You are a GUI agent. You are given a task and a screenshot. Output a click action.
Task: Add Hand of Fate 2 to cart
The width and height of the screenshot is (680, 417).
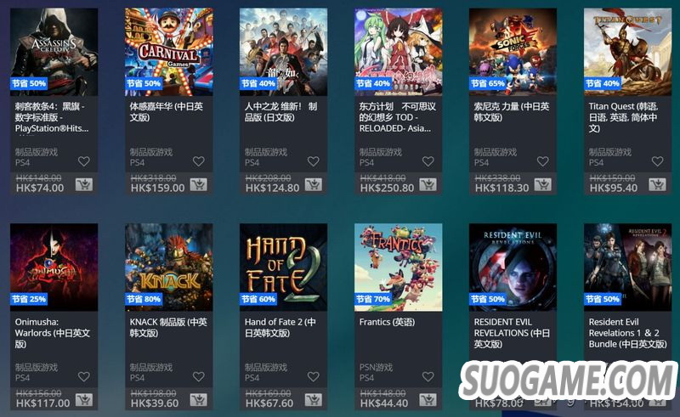[x=313, y=400]
